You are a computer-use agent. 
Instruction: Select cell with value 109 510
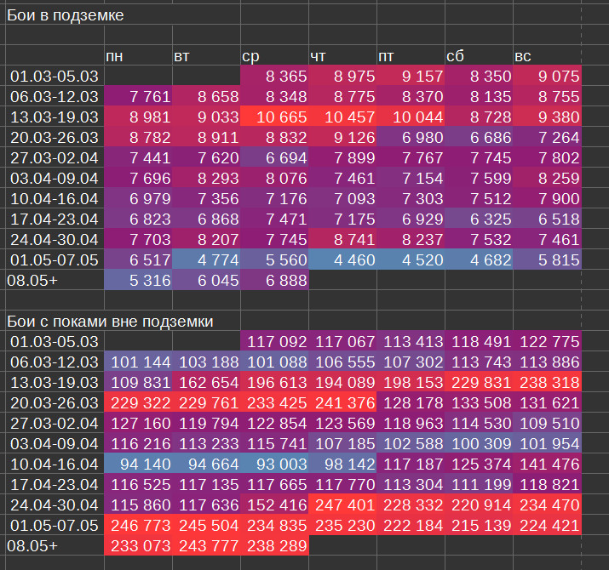tap(547, 424)
